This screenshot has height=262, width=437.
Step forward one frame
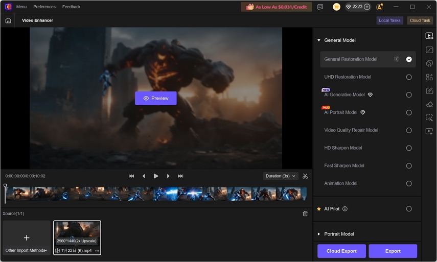(x=168, y=176)
